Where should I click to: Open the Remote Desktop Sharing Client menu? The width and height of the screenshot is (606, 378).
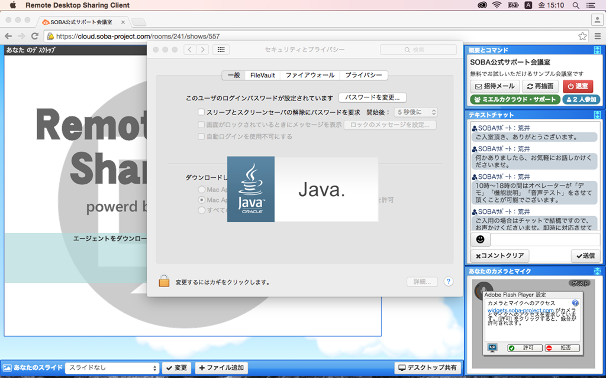pos(78,5)
